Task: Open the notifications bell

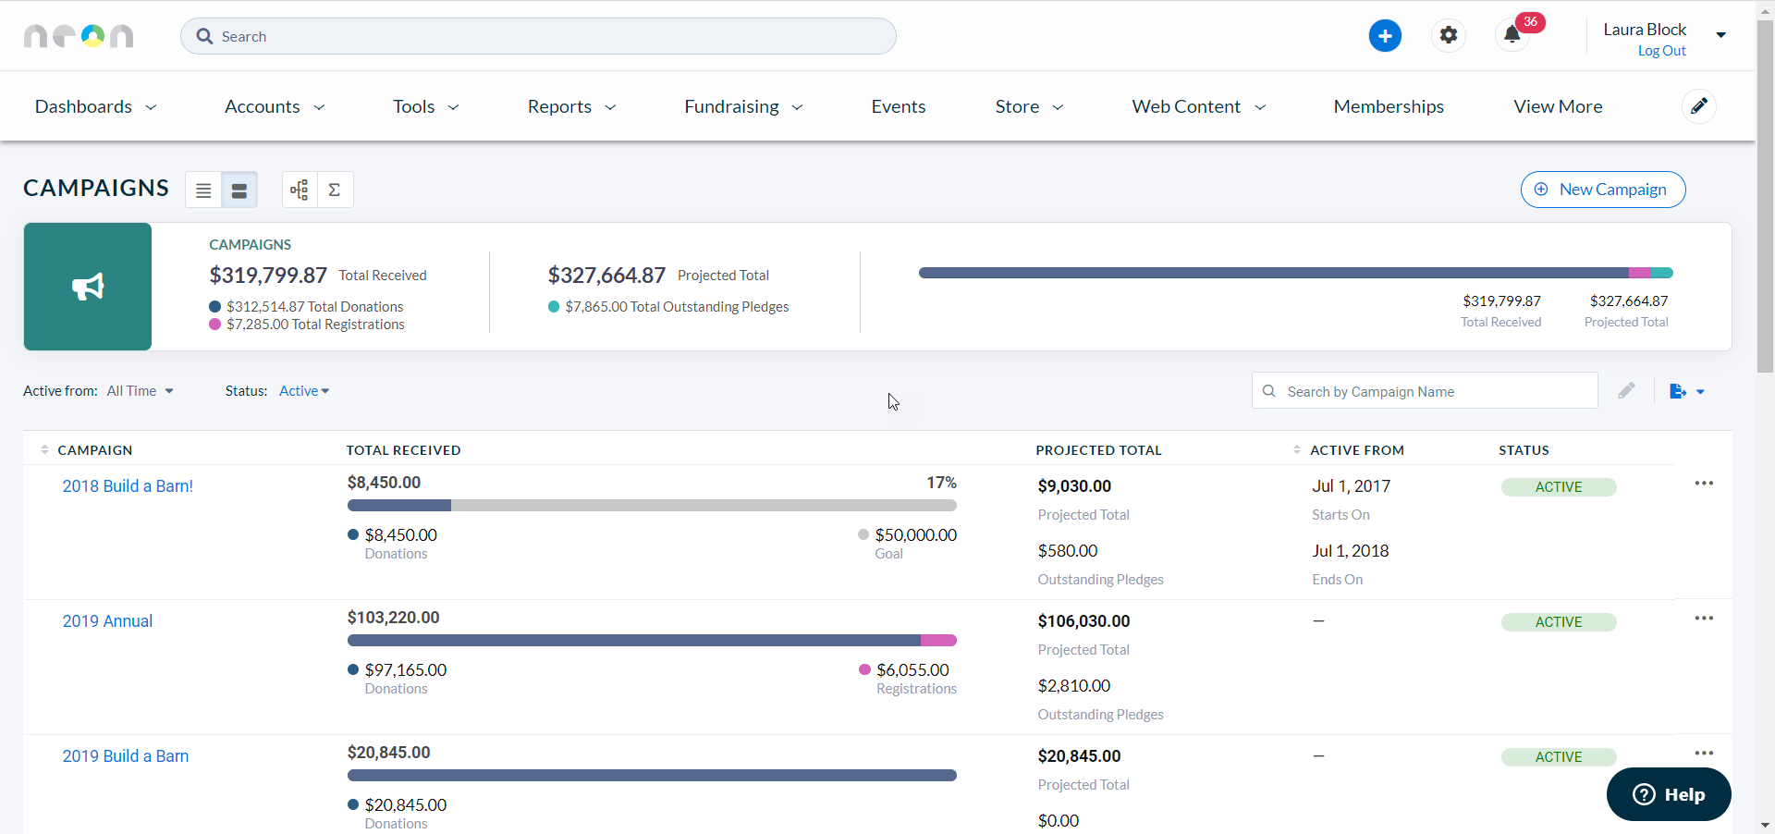Action: [1512, 35]
